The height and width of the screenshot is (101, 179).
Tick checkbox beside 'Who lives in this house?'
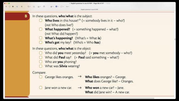pos(41,20)
